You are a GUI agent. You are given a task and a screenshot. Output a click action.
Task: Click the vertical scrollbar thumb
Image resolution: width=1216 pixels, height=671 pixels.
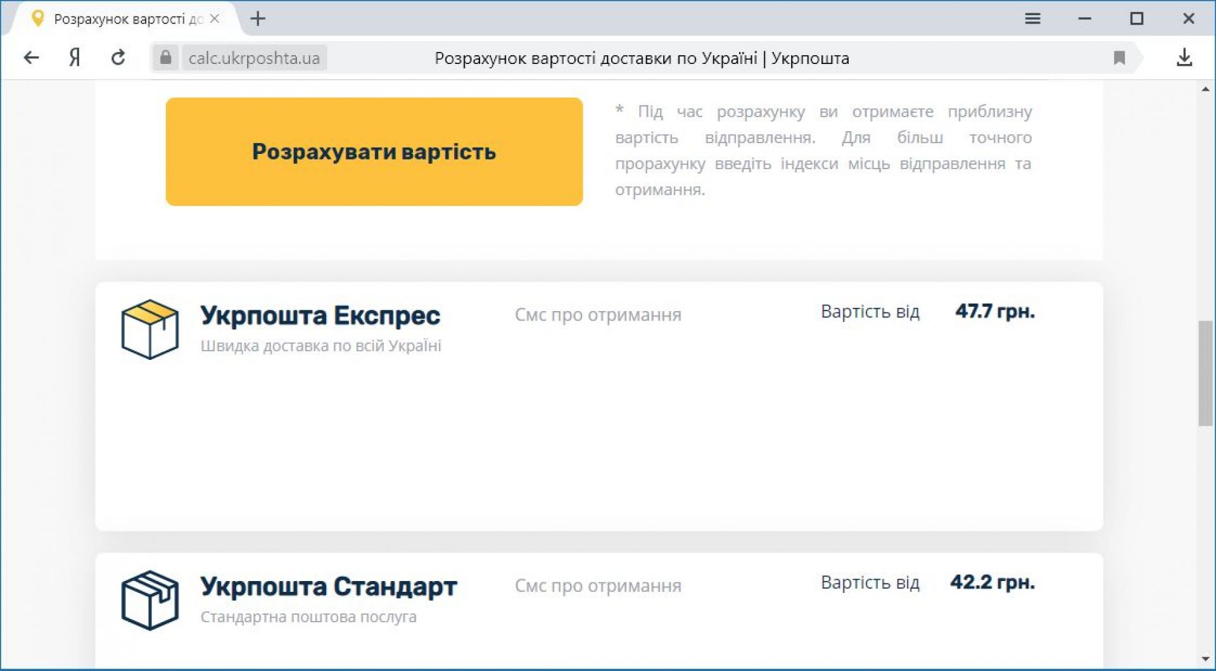tap(1205, 374)
